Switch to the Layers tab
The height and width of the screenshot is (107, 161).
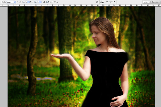[x=146, y=2]
